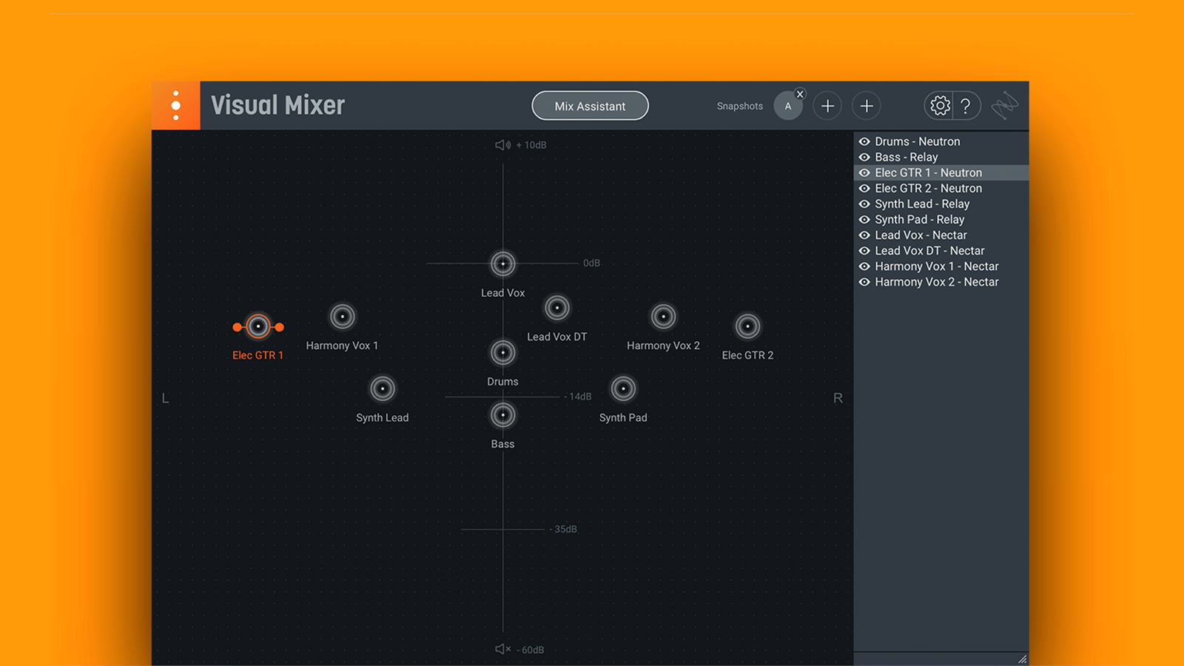Viewport: 1184px width, 666px height.
Task: Click the left width handle of Elec GTR 1
Action: point(237,327)
